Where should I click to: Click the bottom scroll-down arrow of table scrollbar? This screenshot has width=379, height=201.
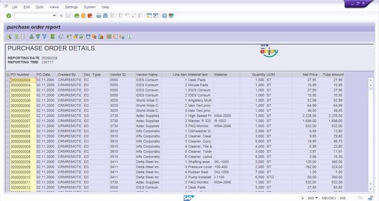pos(371,189)
